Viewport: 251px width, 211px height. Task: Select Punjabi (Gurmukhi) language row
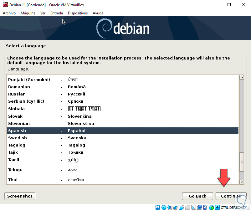click(x=123, y=80)
